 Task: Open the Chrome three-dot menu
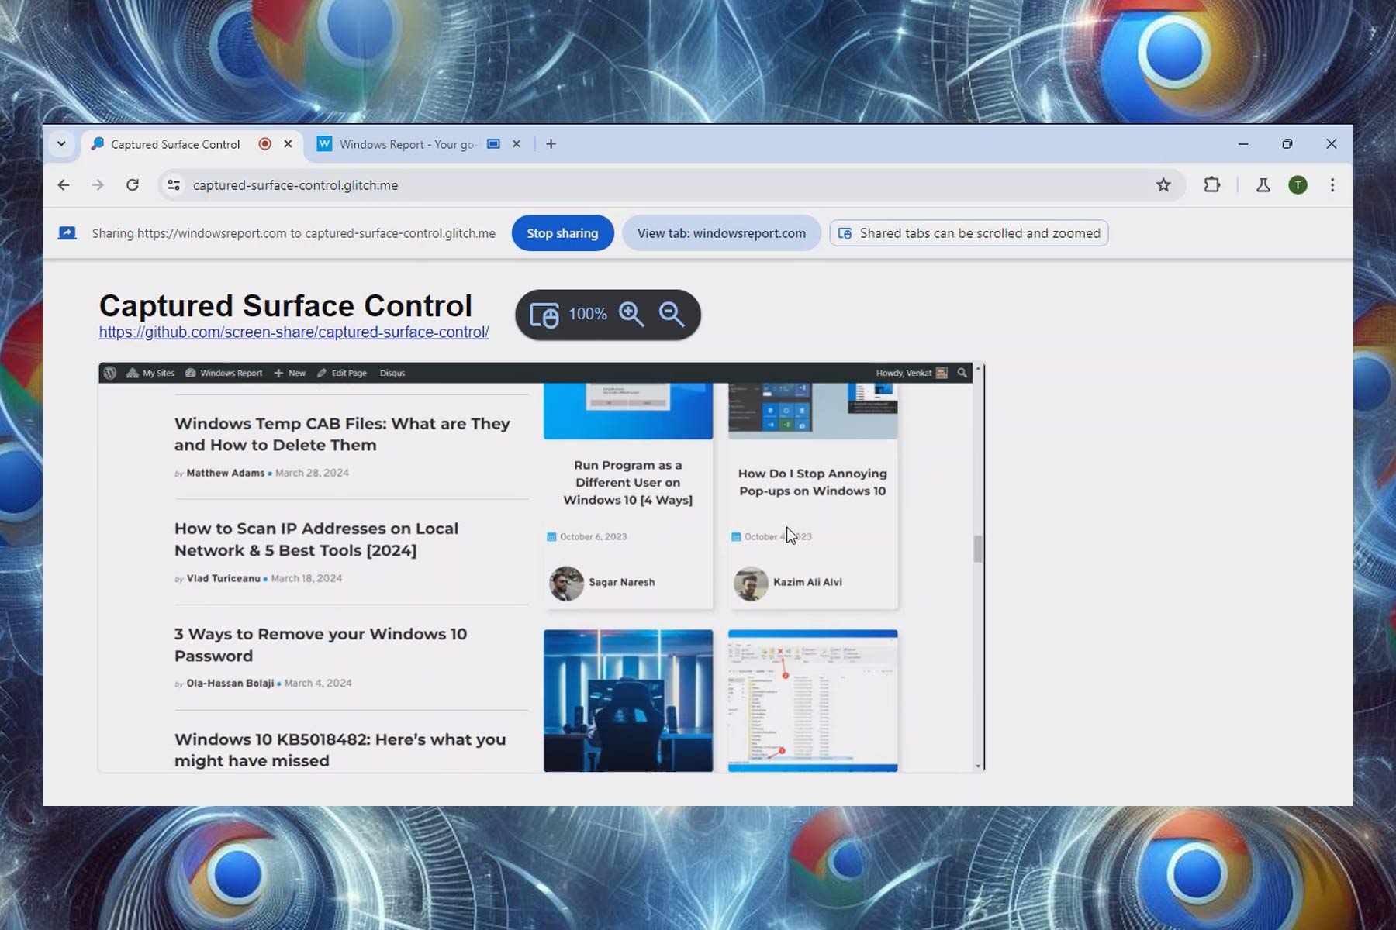pyautogui.click(x=1332, y=185)
